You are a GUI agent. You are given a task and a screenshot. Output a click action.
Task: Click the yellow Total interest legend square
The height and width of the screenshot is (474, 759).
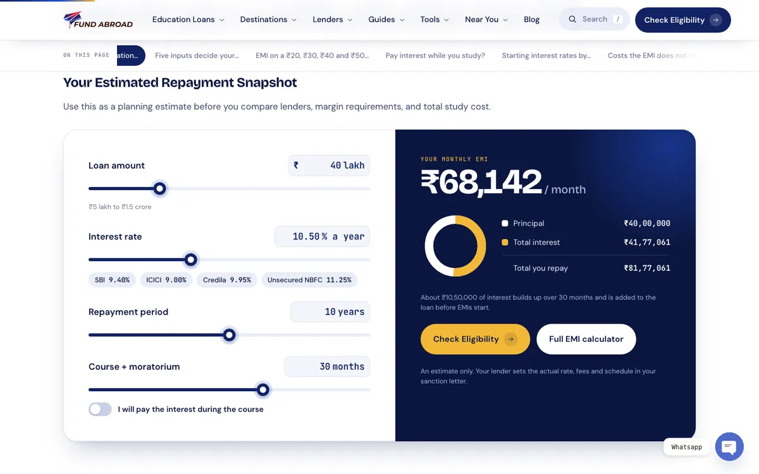tap(505, 243)
